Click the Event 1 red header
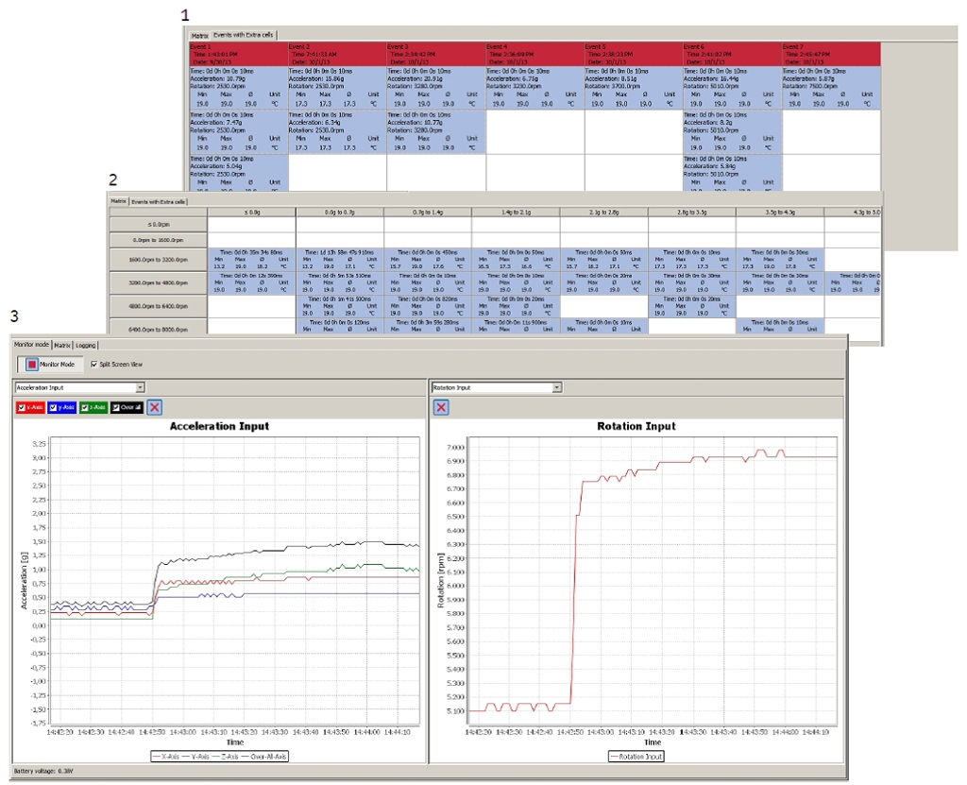Screen dimensions: 967x785 (x=239, y=54)
